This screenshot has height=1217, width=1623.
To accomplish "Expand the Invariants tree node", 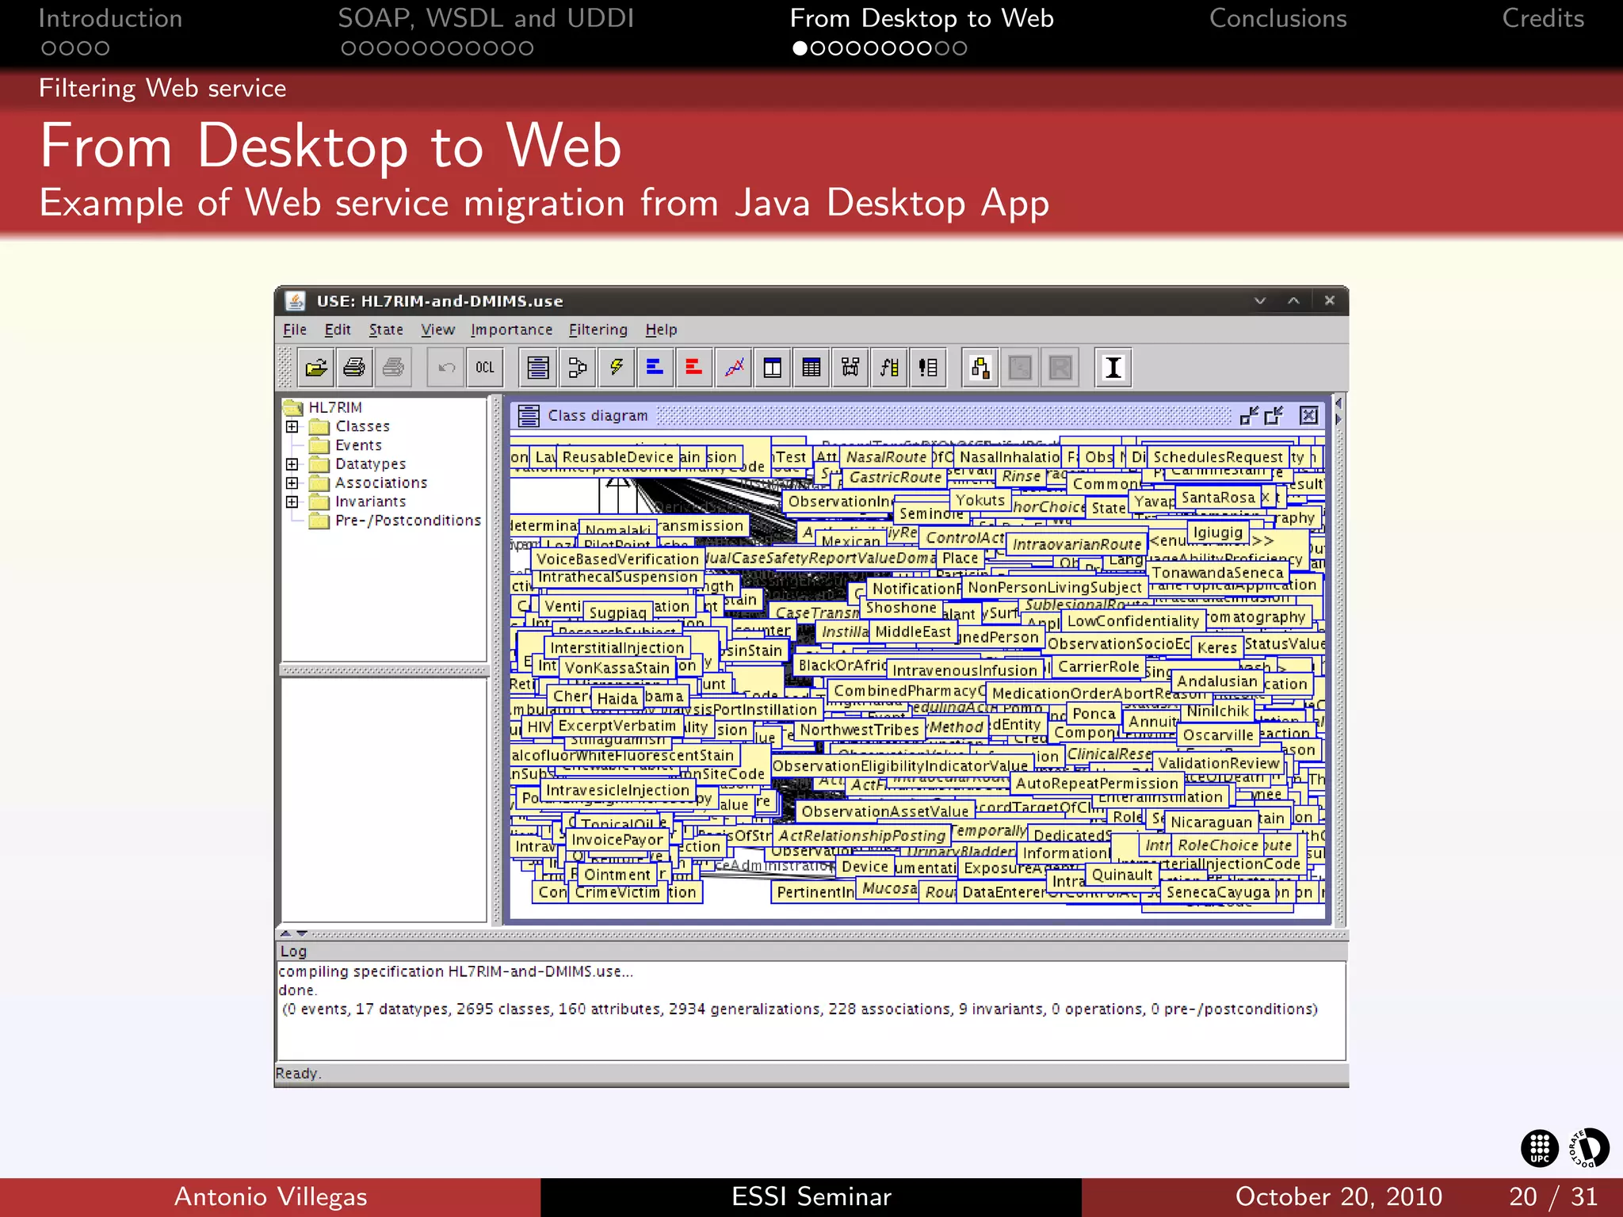I will pos(292,502).
